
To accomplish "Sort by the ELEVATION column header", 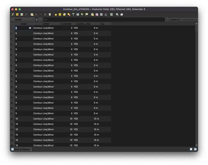I will (66, 24).
